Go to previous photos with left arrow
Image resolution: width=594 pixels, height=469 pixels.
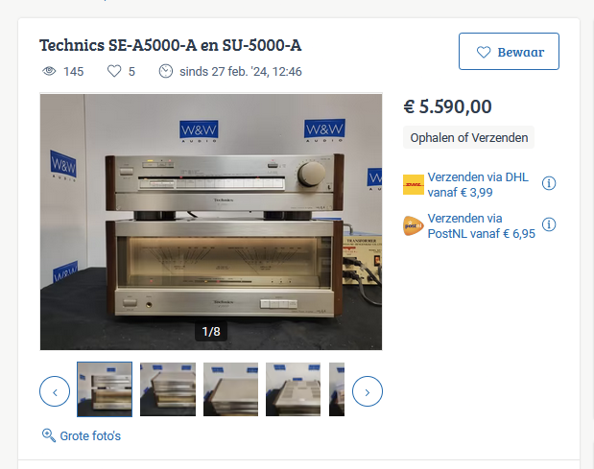pyautogui.click(x=55, y=391)
